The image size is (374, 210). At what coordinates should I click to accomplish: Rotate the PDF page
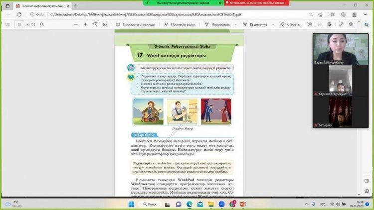[x=95, y=24]
